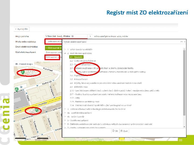Click the blue parking icon on map
This screenshot has height=145, width=194.
(21, 87)
